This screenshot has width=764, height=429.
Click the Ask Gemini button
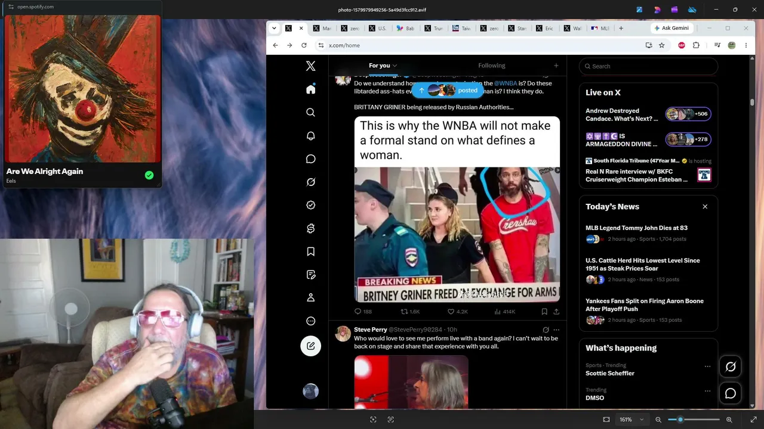pos(671,28)
